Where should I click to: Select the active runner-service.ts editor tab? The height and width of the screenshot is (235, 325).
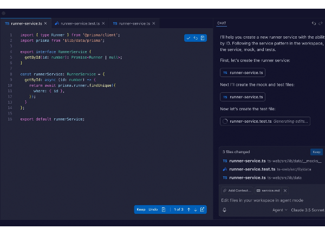point(27,23)
